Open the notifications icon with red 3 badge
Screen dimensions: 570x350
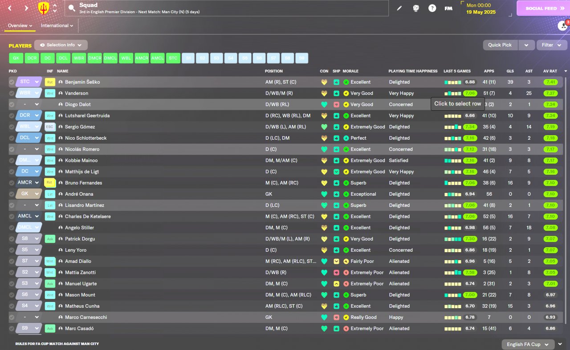(x=563, y=26)
